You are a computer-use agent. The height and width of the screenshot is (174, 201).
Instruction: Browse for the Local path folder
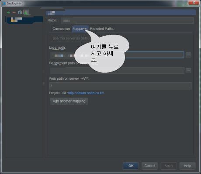[x=188, y=55]
